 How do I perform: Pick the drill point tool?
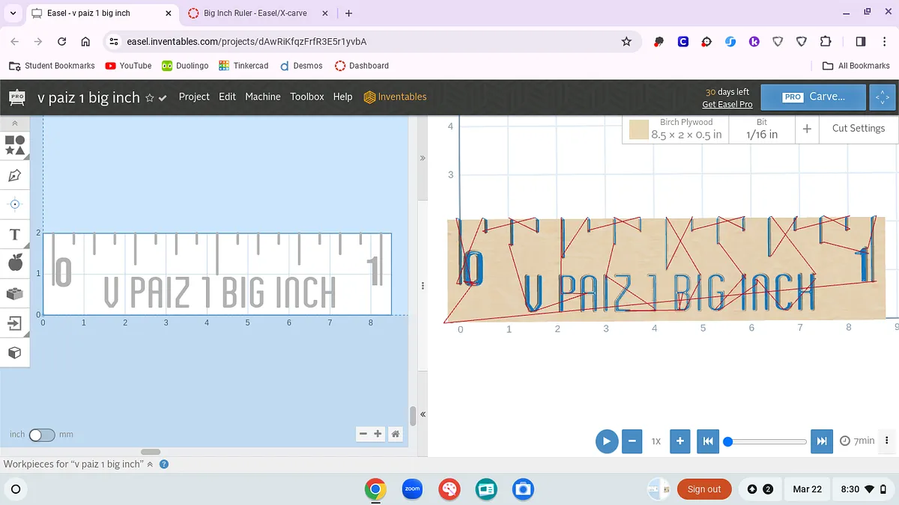pos(15,204)
